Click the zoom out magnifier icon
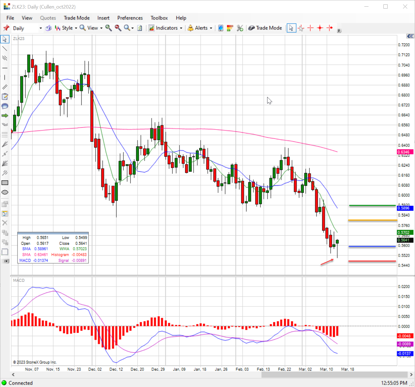This screenshot has height=387, width=415. [x=118, y=28]
